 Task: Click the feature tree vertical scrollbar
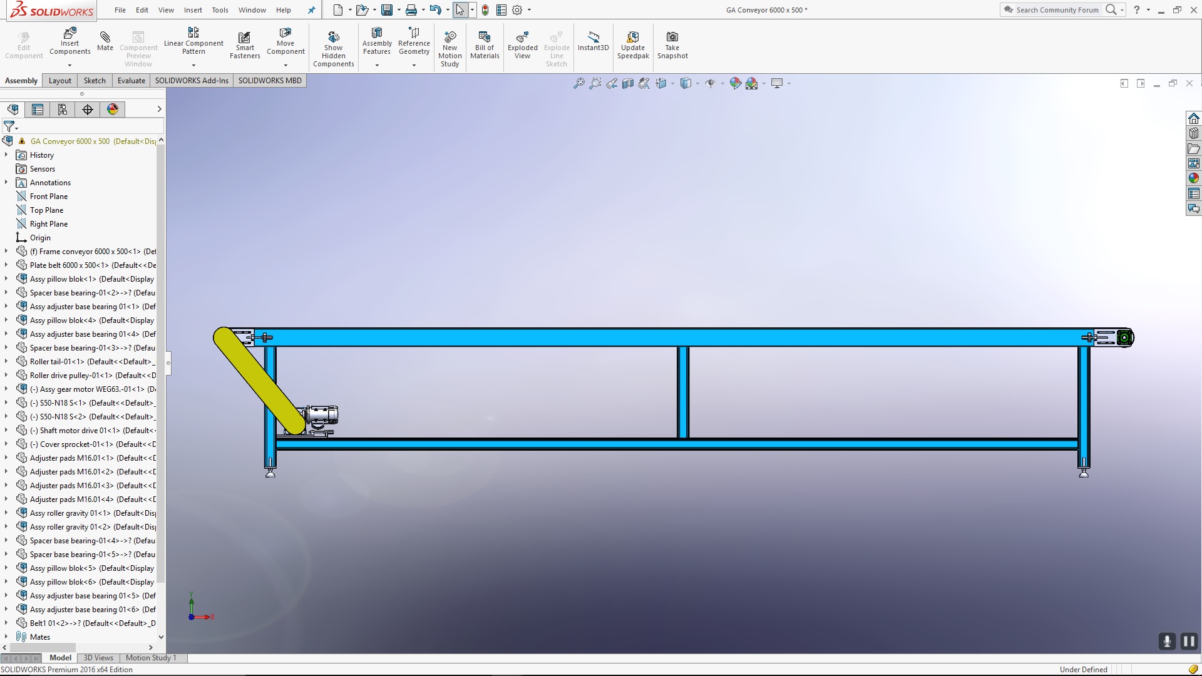[161, 363]
